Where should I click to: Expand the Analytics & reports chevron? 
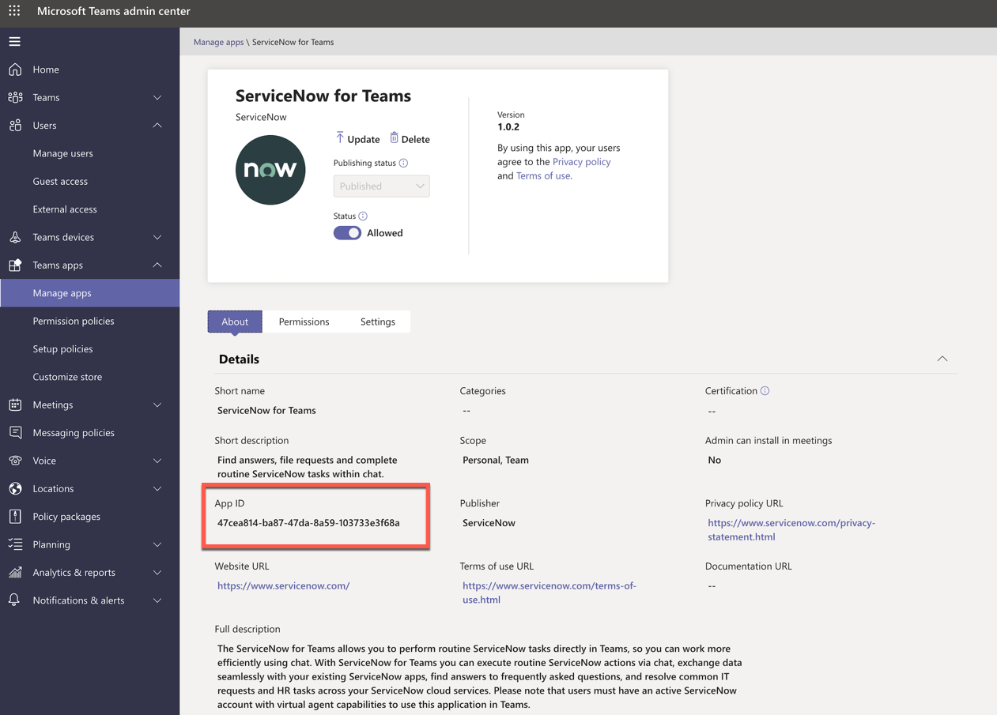[157, 572]
